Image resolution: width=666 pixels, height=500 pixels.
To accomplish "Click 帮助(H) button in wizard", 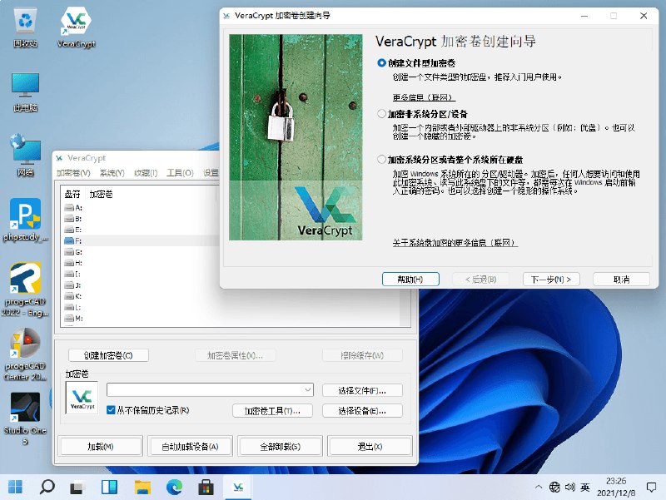I will (x=410, y=280).
